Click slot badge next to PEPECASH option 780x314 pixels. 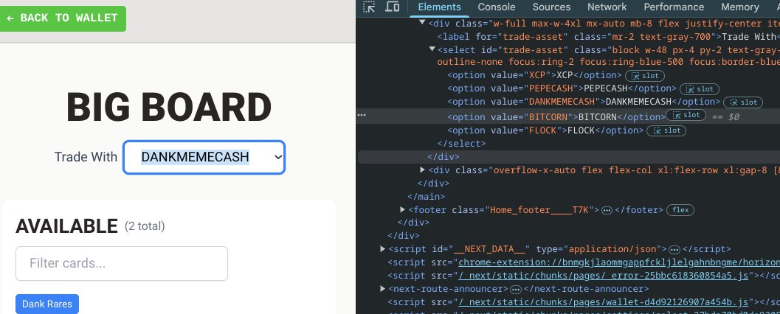pos(700,89)
